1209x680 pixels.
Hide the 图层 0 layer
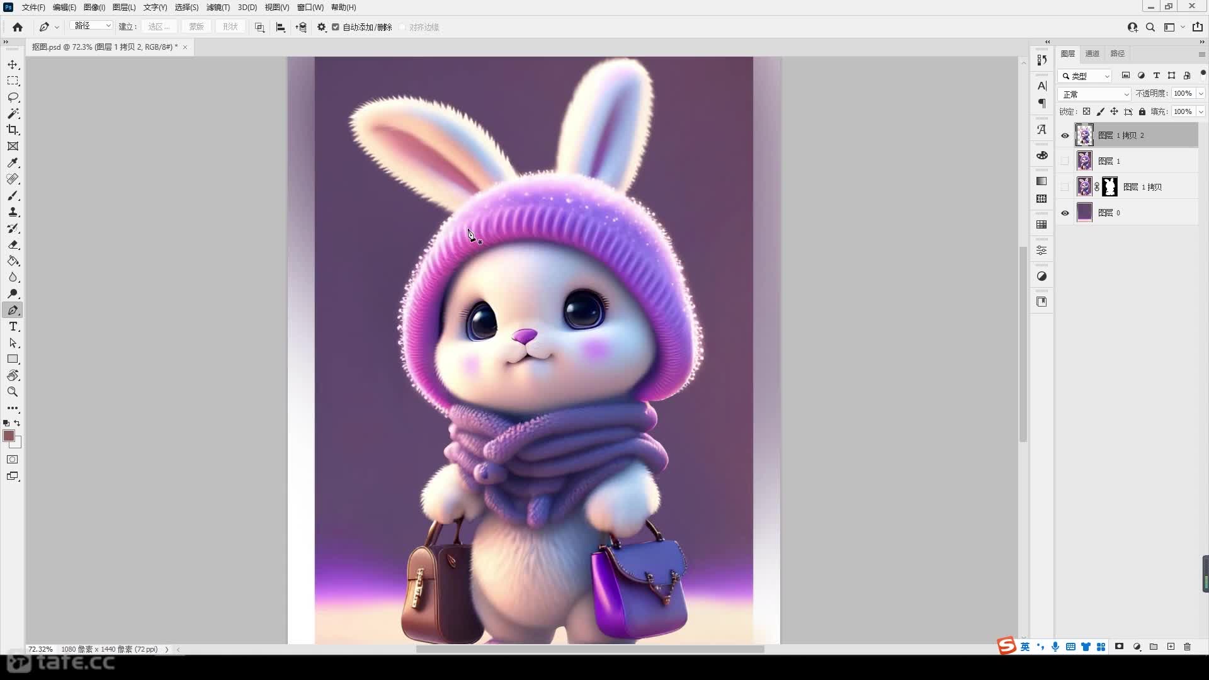pos(1065,213)
